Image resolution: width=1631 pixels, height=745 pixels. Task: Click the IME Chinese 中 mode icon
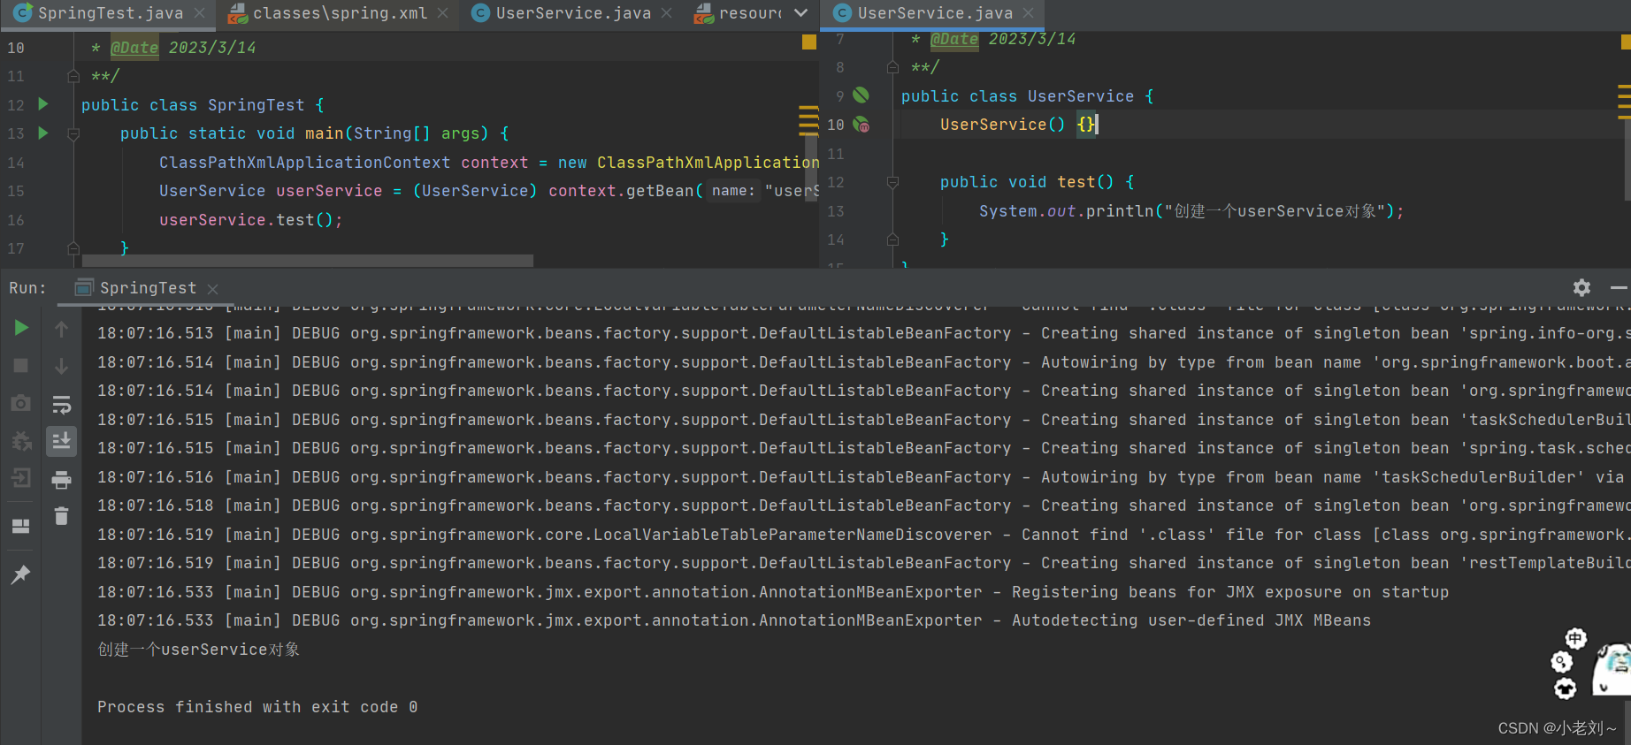point(1575,638)
